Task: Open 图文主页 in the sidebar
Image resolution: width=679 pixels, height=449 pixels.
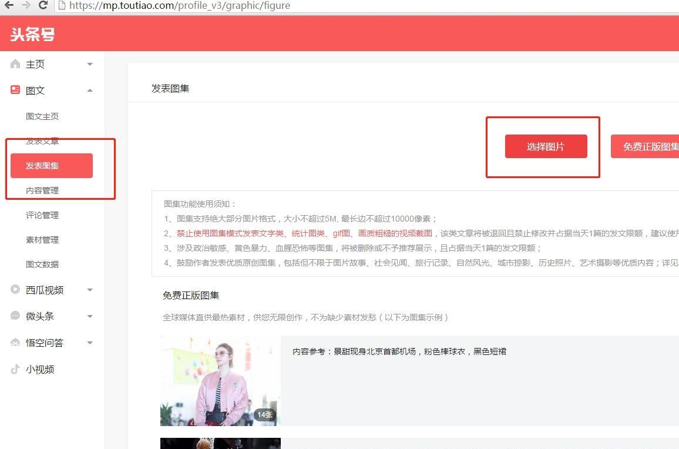Action: pos(42,116)
